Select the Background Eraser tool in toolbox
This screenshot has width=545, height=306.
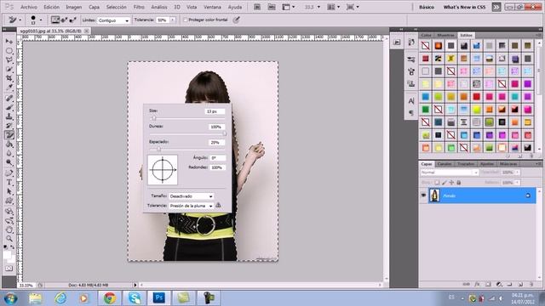[x=9, y=134]
